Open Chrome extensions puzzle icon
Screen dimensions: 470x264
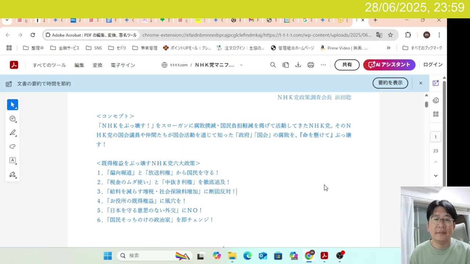click(408, 35)
